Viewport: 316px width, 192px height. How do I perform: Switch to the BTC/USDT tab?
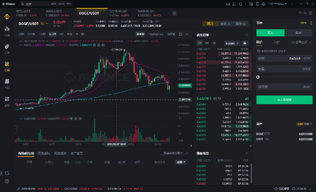click(27, 13)
